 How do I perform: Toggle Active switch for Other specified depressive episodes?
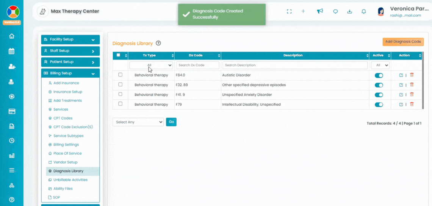click(x=379, y=85)
